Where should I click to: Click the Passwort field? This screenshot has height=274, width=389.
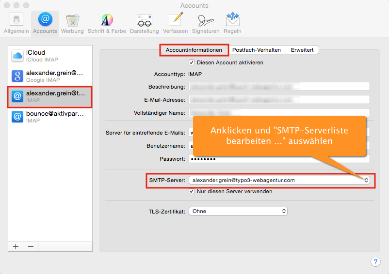(x=279, y=159)
